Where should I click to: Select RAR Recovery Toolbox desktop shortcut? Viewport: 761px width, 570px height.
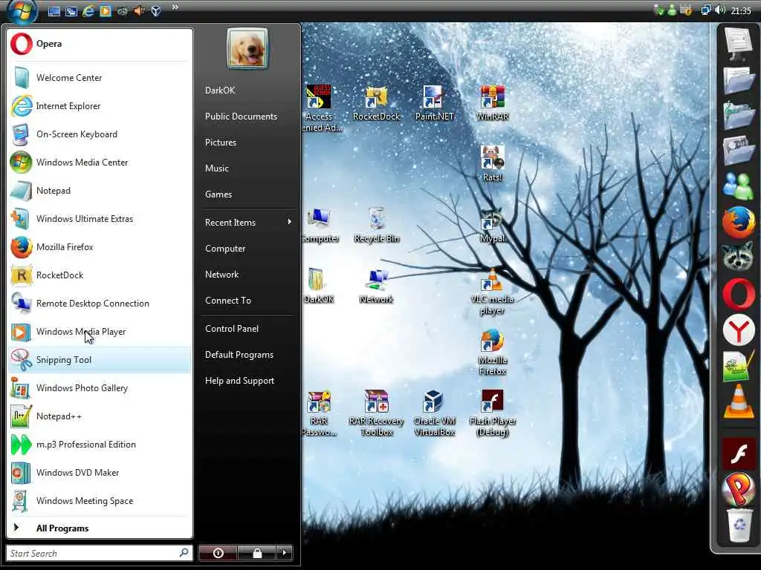pos(377,413)
